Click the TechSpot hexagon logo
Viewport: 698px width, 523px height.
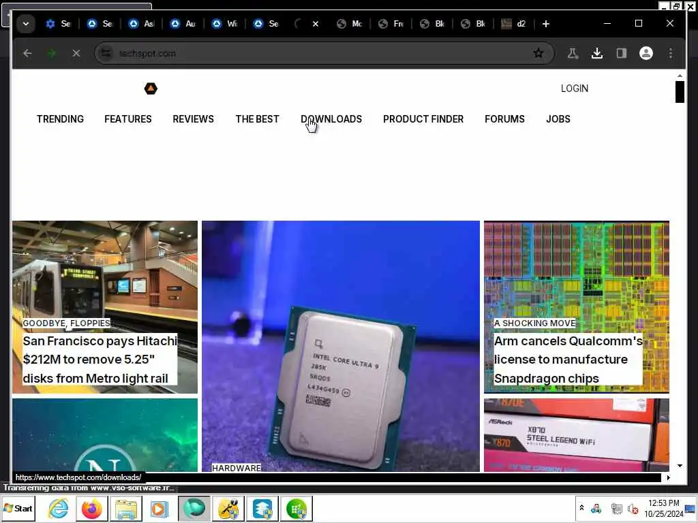[x=151, y=89]
